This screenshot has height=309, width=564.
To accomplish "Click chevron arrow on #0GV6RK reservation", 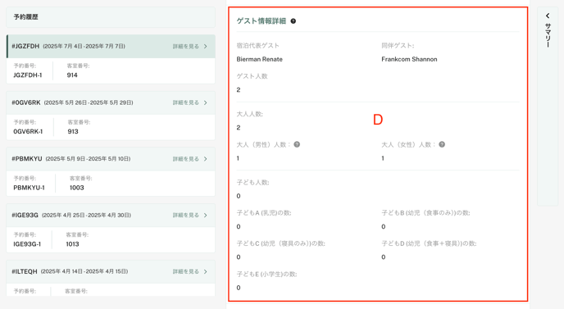I will pyautogui.click(x=206, y=102).
